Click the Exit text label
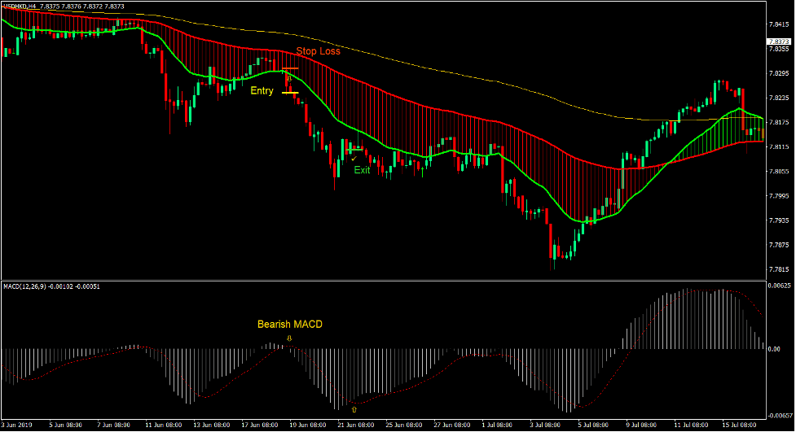Screen dimensions: 796x432 coord(362,170)
